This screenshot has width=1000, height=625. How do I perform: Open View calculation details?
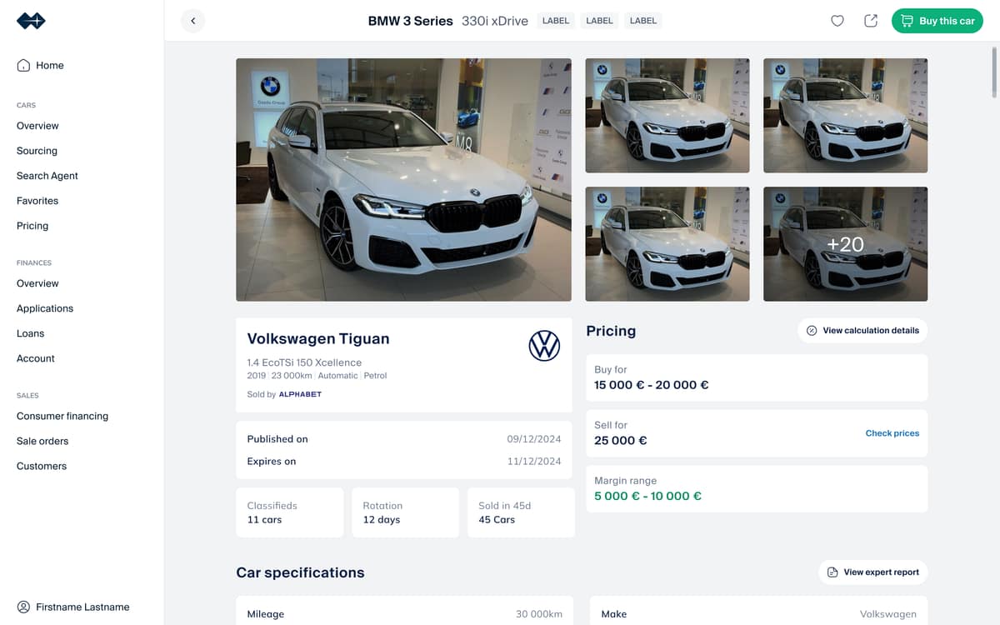pyautogui.click(x=862, y=331)
